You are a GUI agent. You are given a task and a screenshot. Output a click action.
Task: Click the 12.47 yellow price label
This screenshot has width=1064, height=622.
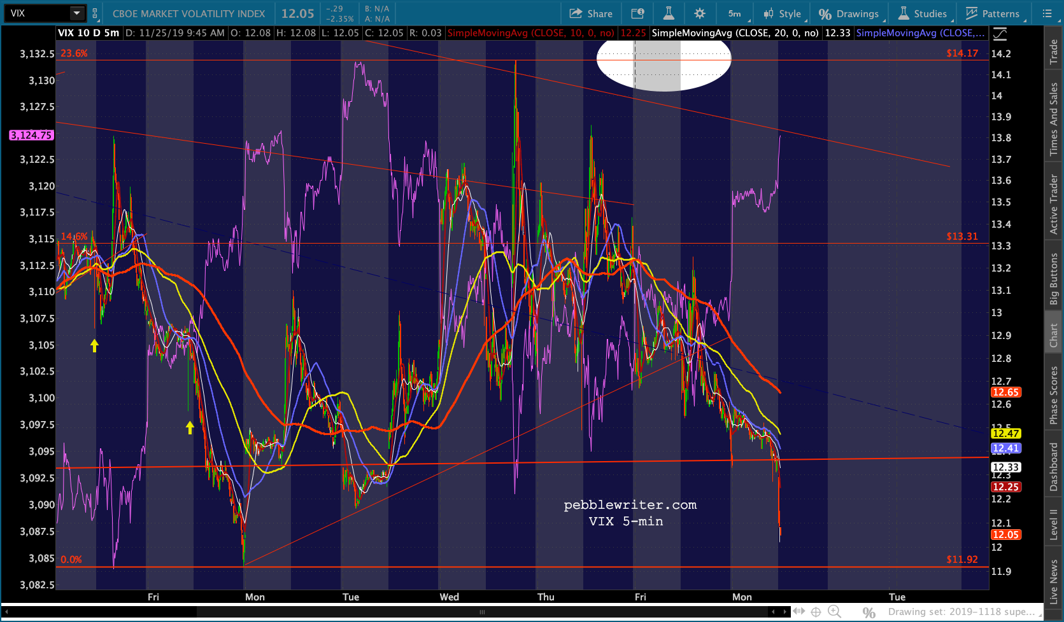pyautogui.click(x=1005, y=434)
